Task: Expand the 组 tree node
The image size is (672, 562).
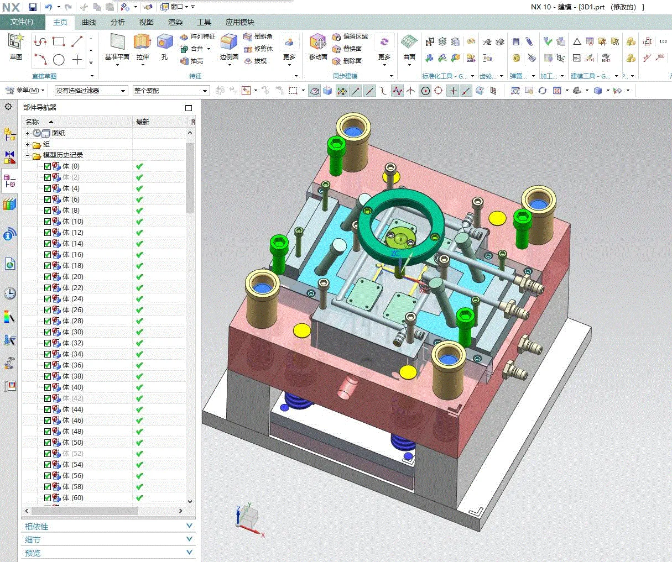Action: pos(27,144)
